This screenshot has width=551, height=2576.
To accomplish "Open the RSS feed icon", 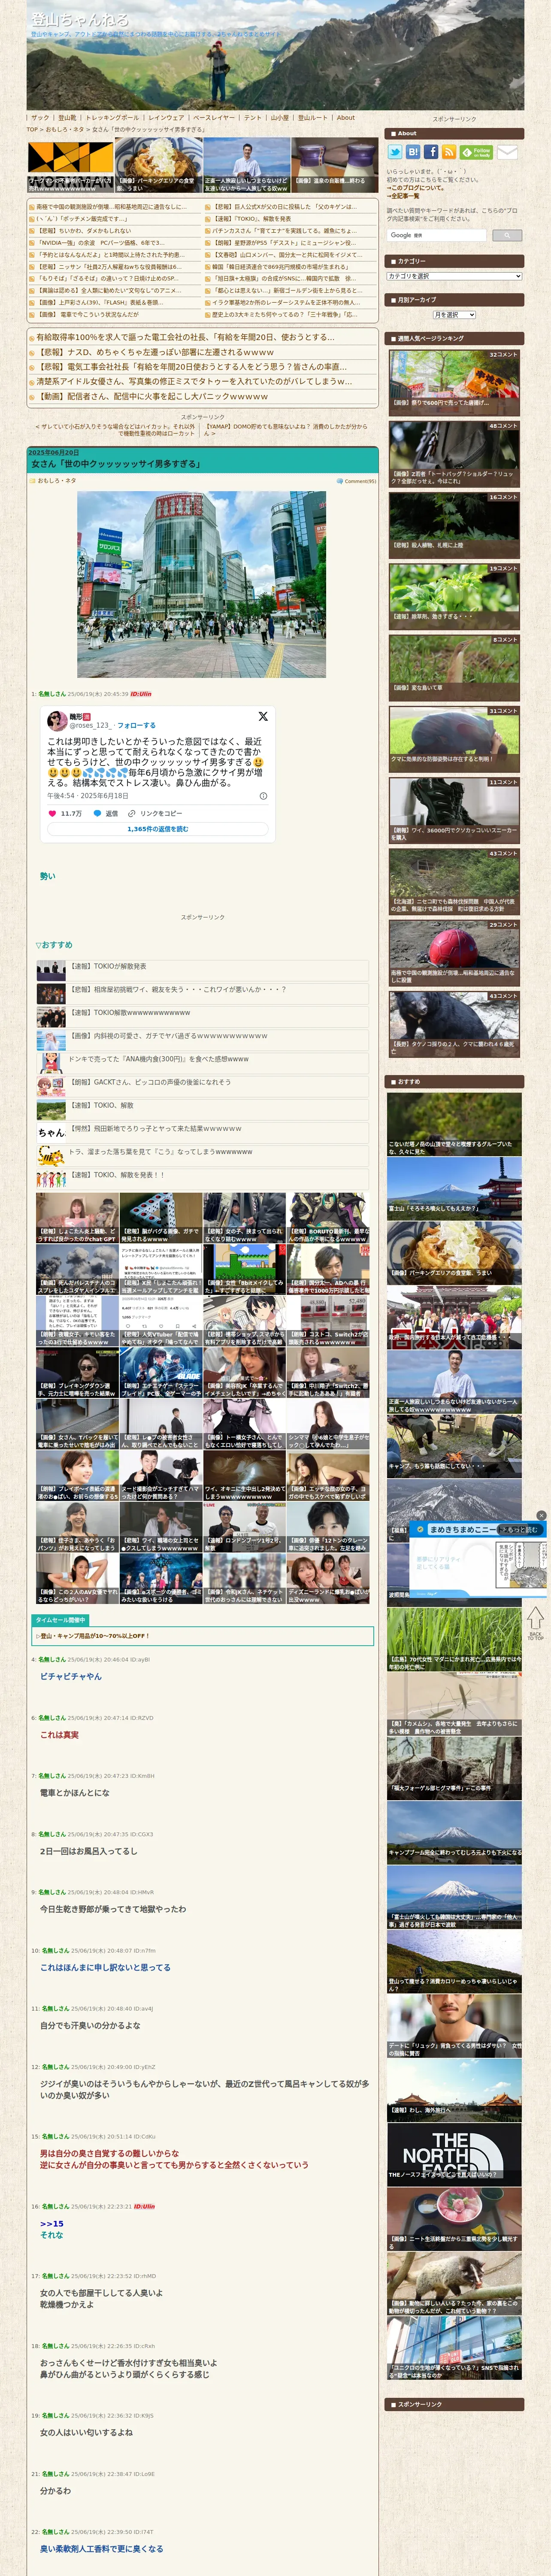I will (449, 152).
